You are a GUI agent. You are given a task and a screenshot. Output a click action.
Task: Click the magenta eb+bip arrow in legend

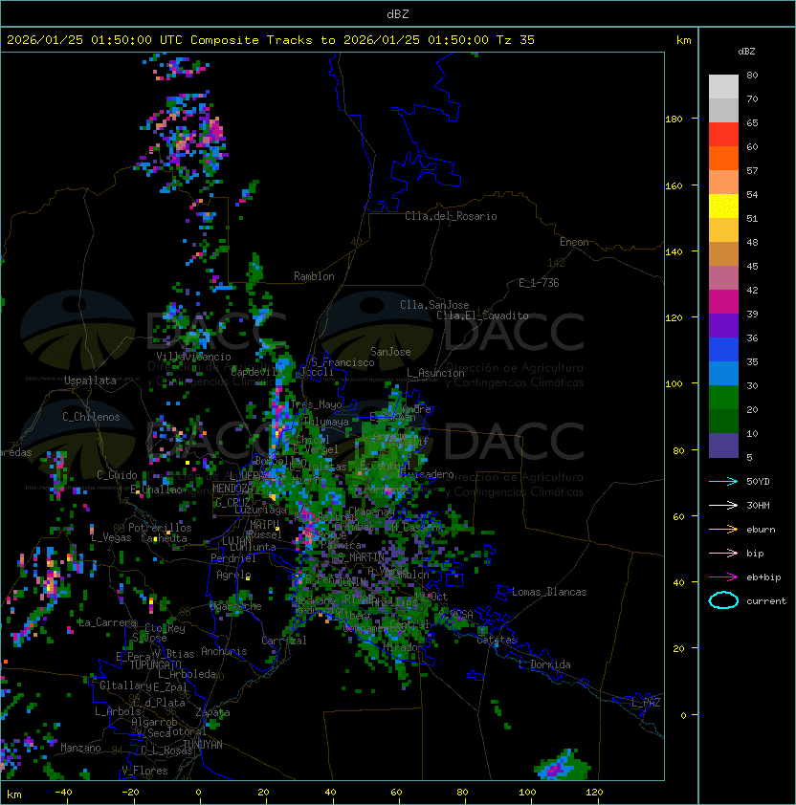pyautogui.click(x=723, y=577)
